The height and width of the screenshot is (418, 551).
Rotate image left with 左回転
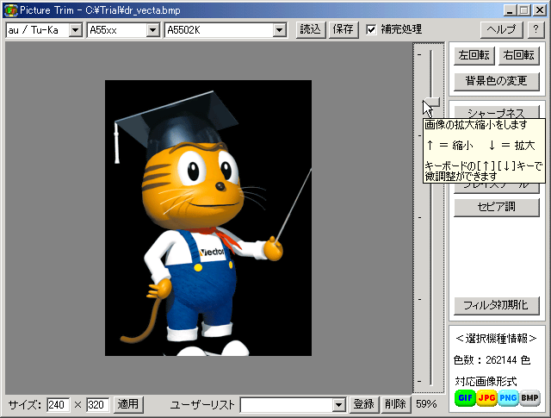[x=474, y=56]
